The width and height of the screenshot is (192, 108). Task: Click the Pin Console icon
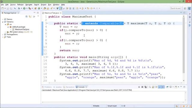[x=167, y=87]
